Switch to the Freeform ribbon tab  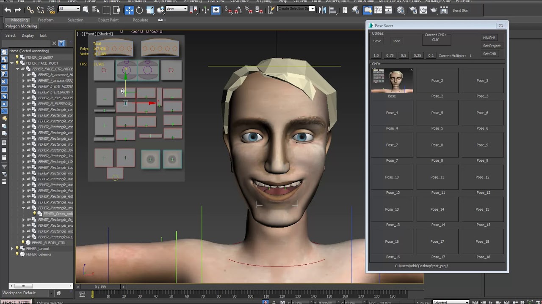coord(46,20)
